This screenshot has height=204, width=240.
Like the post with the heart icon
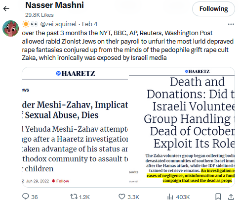click(x=122, y=197)
